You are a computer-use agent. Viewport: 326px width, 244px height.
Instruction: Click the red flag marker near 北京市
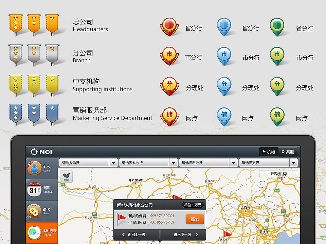click(x=228, y=234)
